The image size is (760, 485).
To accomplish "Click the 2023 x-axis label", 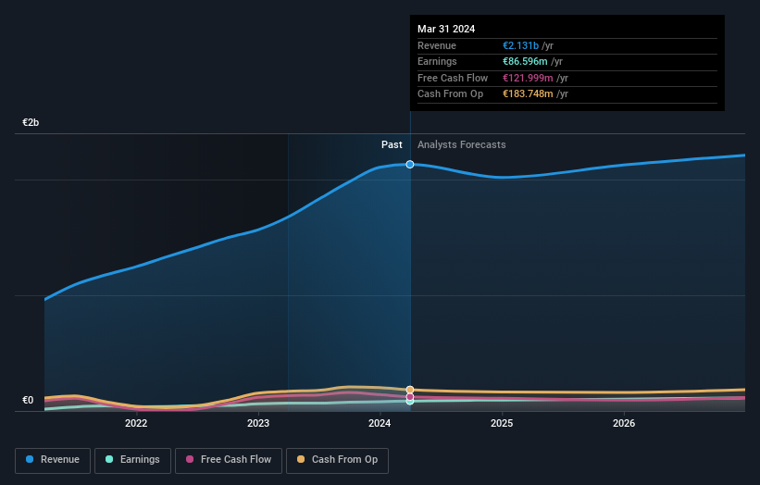I will pyautogui.click(x=258, y=423).
